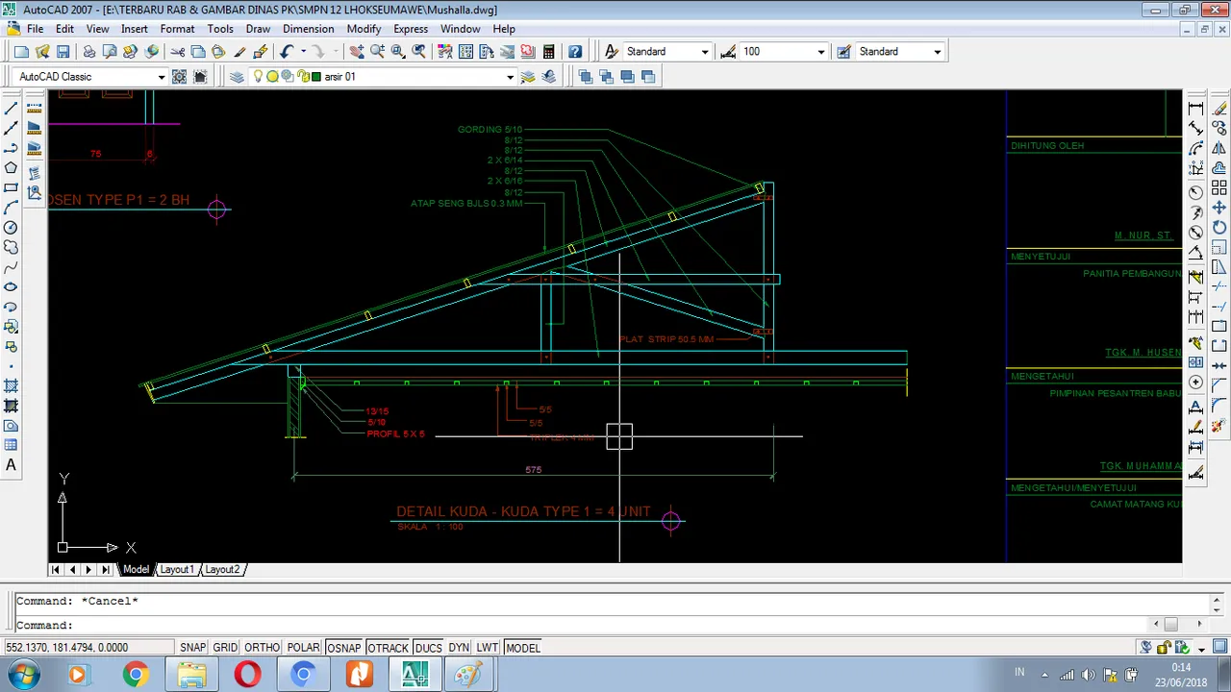
Task: Toggle ORTHO mode in status bar
Action: click(x=263, y=648)
